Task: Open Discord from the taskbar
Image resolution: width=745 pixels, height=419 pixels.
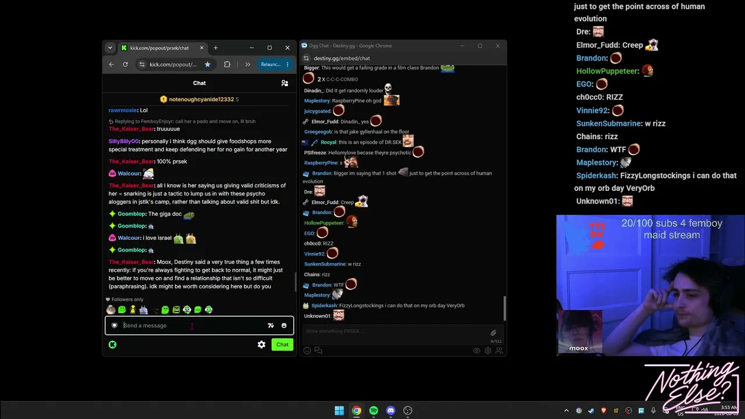Action: [x=391, y=411]
